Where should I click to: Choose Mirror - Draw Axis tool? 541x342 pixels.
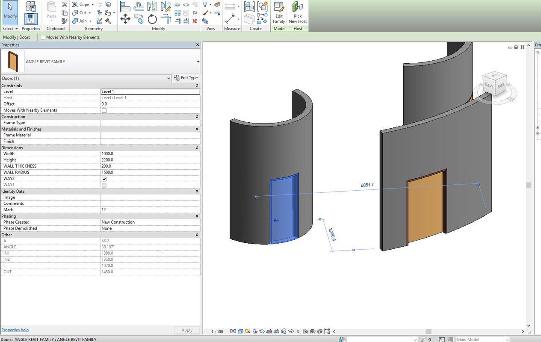165,6
